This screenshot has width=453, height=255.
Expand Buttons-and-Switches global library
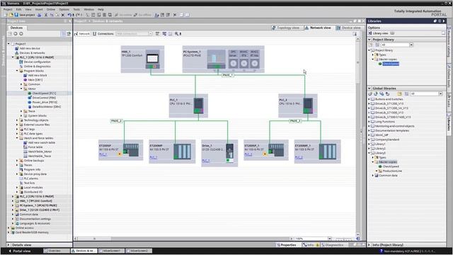pyautogui.click(x=369, y=99)
